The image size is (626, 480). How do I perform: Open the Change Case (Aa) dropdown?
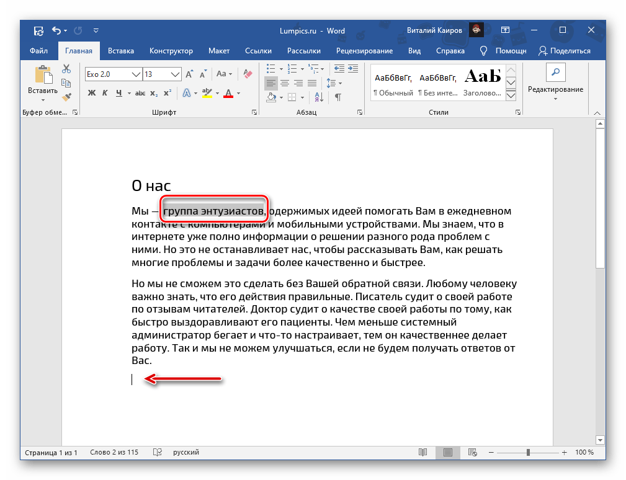pos(224,74)
